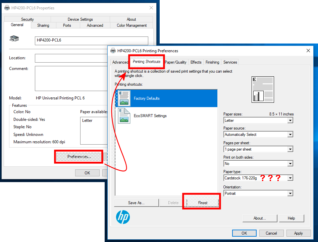Screen dimensions: 318x242
Task: Open About tab in Properties window
Action: point(131,19)
